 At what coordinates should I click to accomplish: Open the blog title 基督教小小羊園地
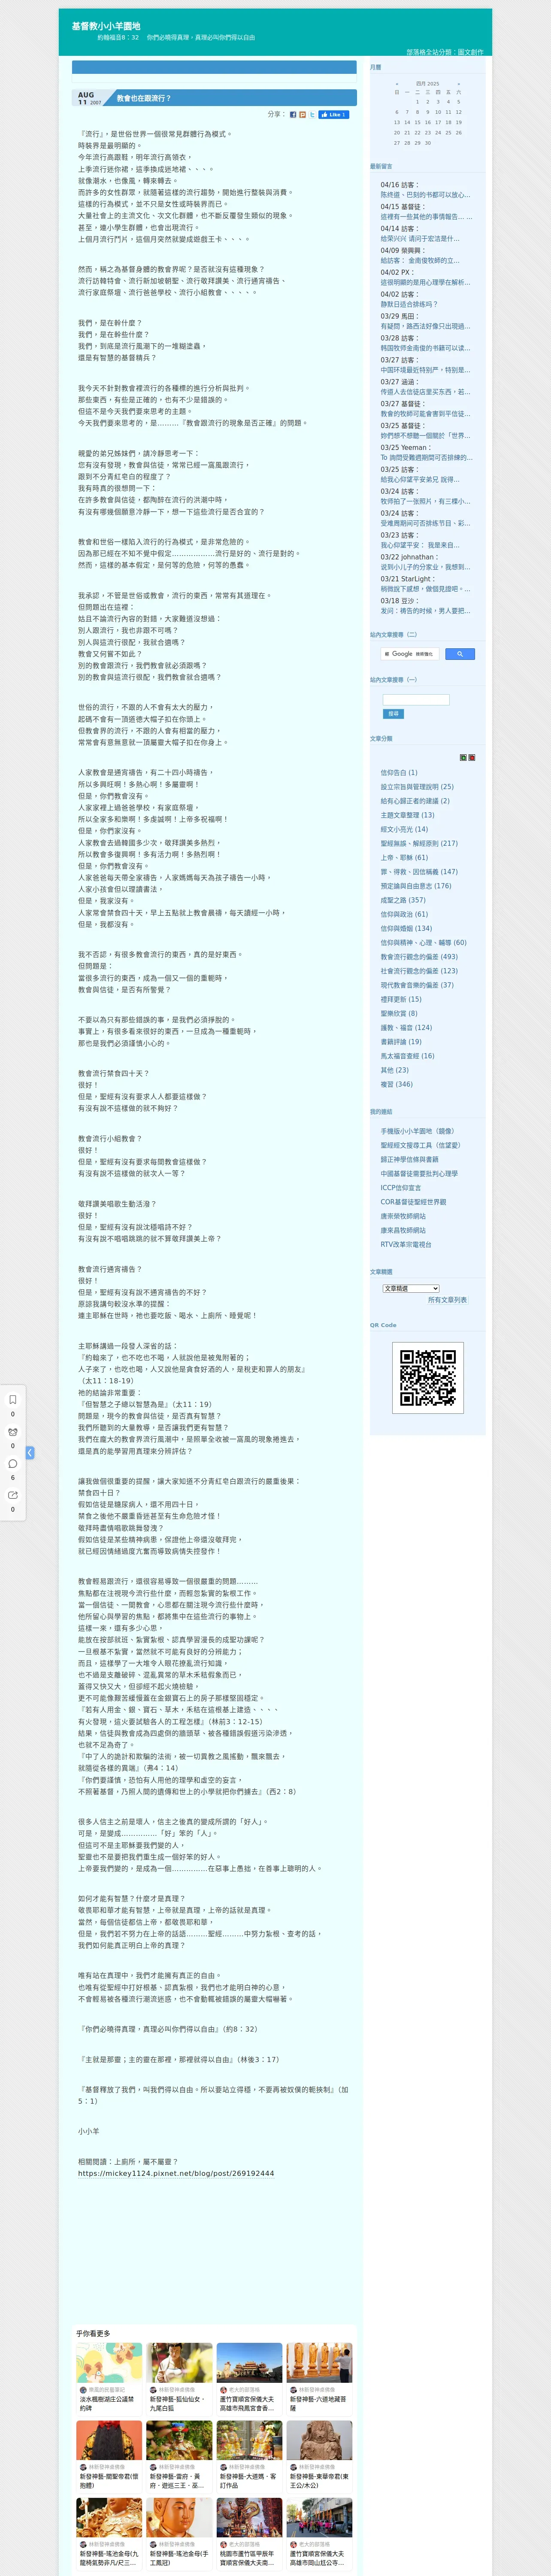[106, 26]
